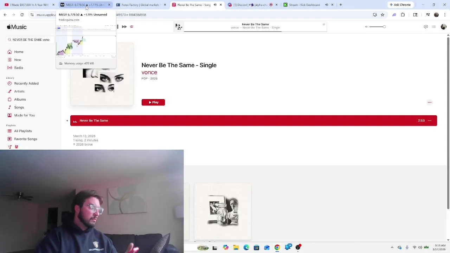Open New in the sidebar
This screenshot has height=253, width=450.
18,60
